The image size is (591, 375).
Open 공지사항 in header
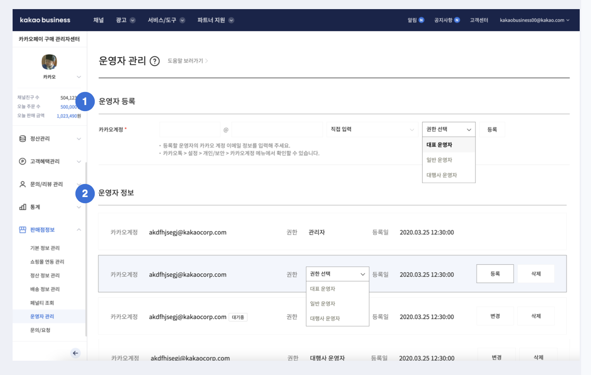(447, 20)
